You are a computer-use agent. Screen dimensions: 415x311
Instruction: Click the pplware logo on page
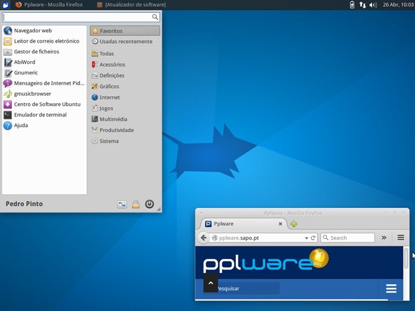pyautogui.click(x=266, y=261)
